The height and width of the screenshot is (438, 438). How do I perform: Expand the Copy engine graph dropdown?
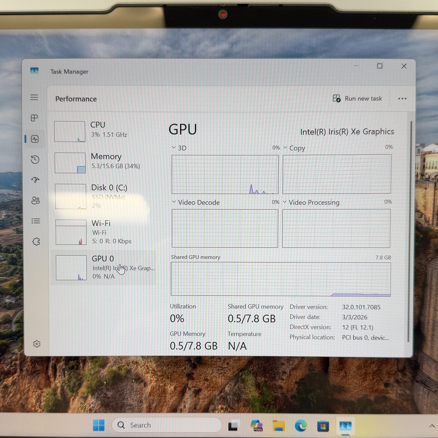(285, 148)
